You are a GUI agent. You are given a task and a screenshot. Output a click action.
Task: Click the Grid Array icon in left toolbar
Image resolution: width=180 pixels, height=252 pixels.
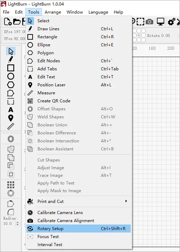[x=11, y=185]
